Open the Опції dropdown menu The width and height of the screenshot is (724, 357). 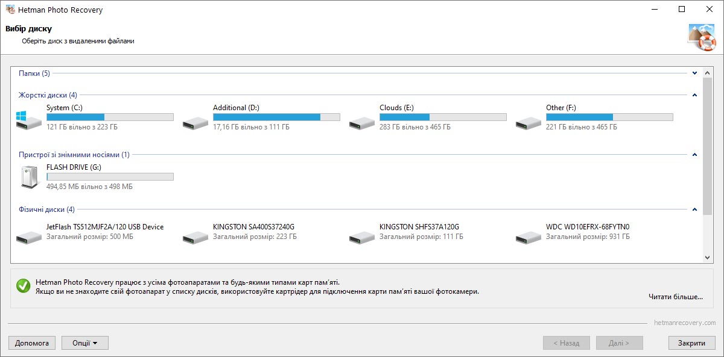(85, 343)
